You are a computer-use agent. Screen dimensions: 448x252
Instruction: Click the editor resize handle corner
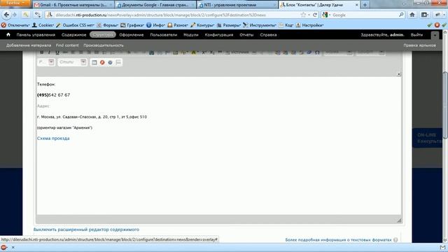coord(399,220)
